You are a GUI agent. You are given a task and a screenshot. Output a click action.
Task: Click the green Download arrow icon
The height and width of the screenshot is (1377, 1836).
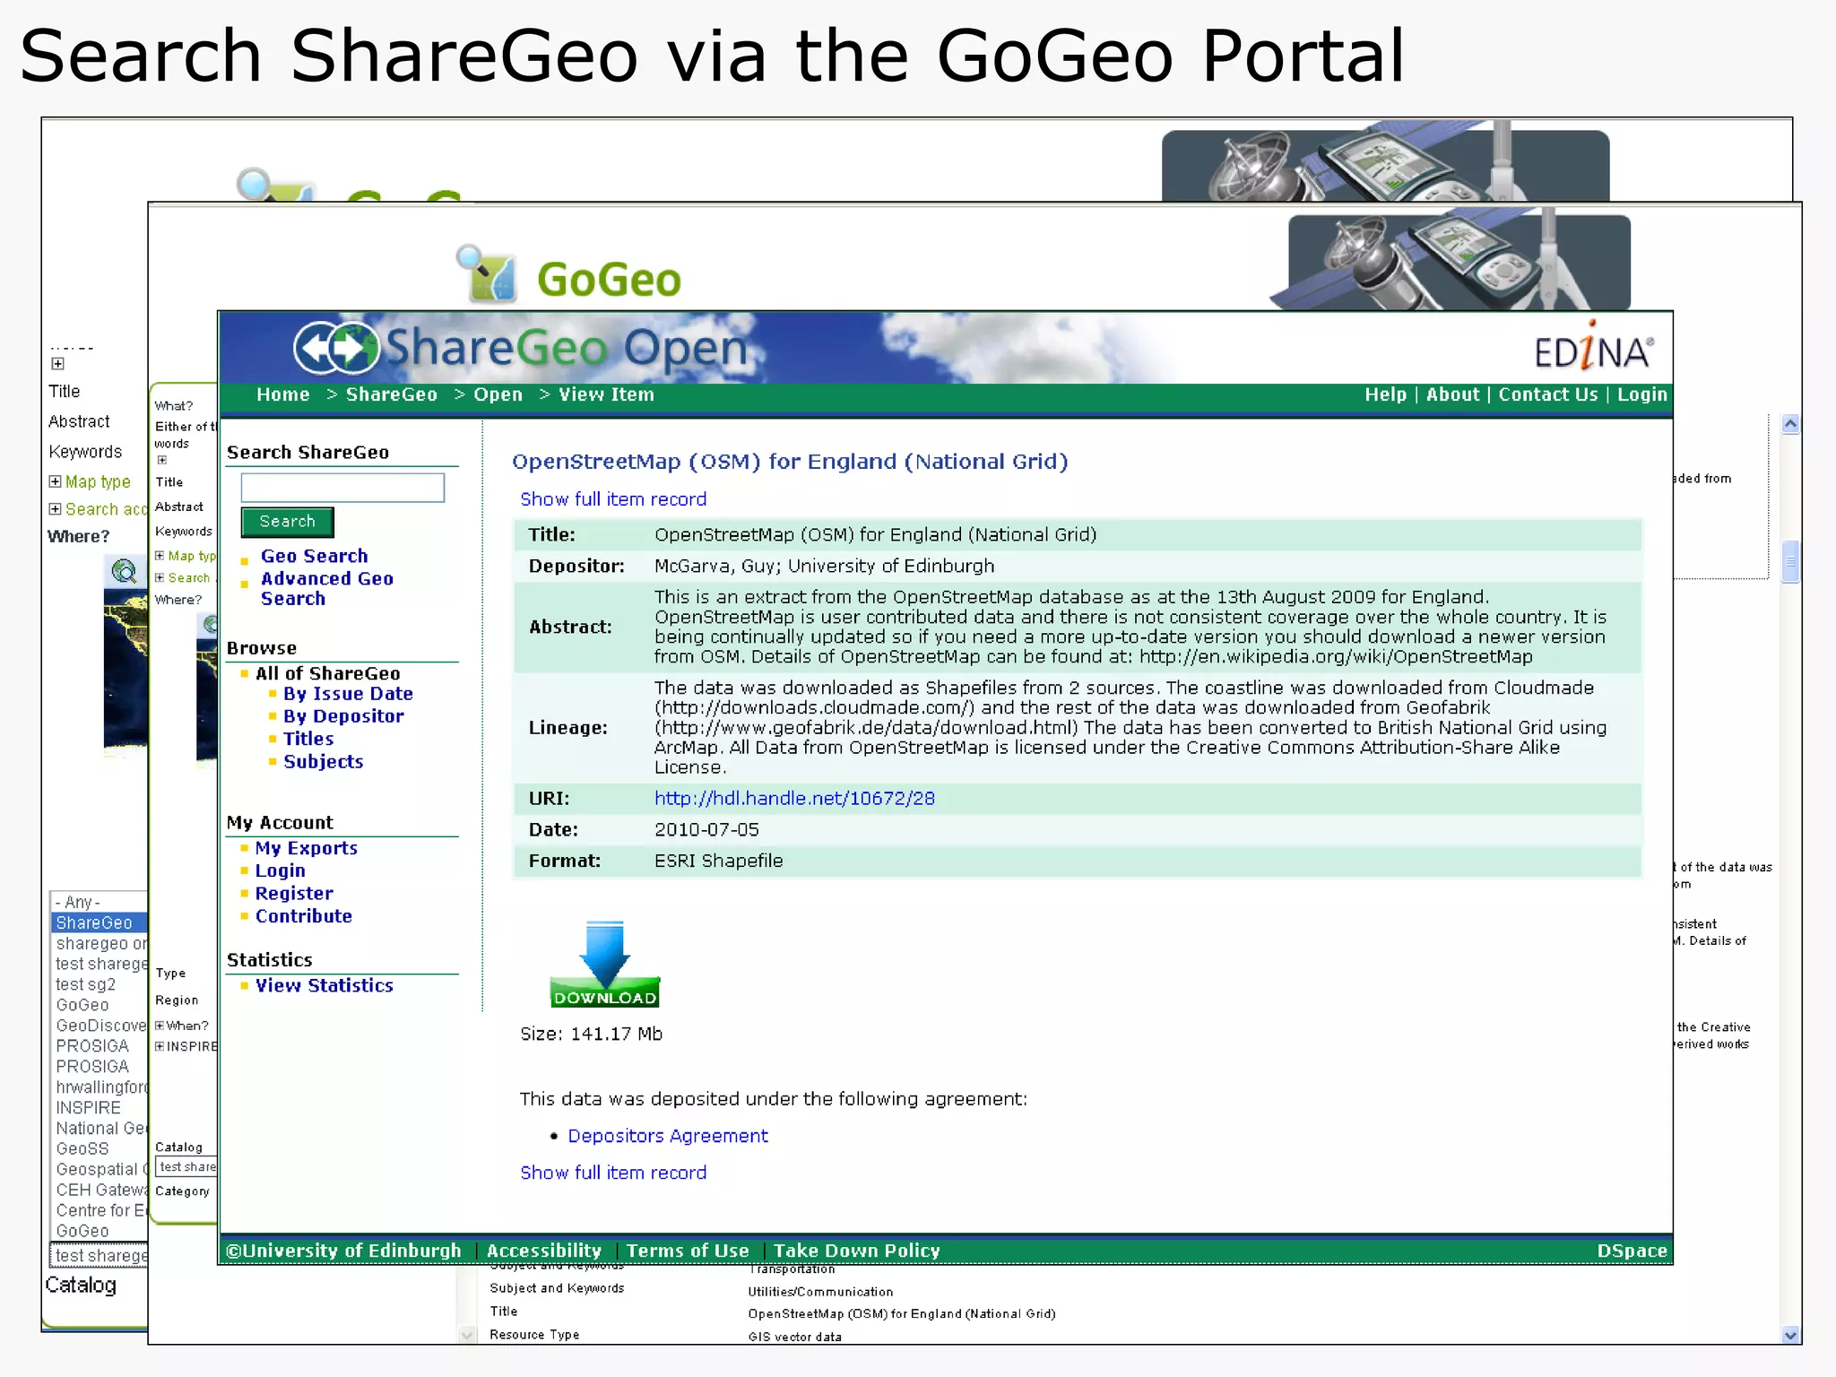coord(605,964)
